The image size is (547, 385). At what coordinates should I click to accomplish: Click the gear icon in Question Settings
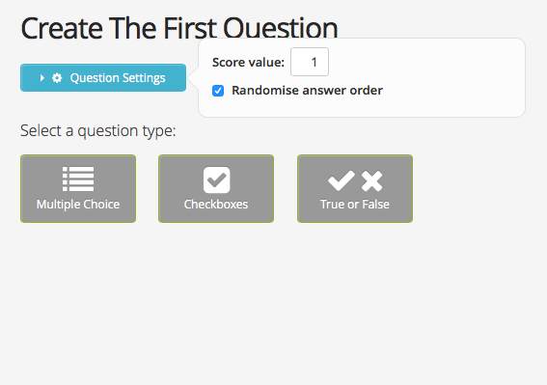(x=57, y=78)
